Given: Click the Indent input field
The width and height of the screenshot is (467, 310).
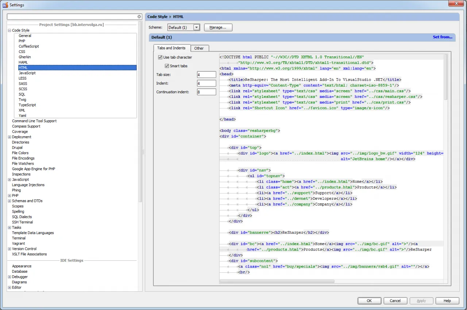Looking at the screenshot, I should coord(206,83).
